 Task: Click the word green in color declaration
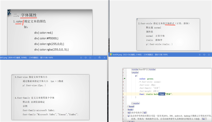click(x=150, y=79)
